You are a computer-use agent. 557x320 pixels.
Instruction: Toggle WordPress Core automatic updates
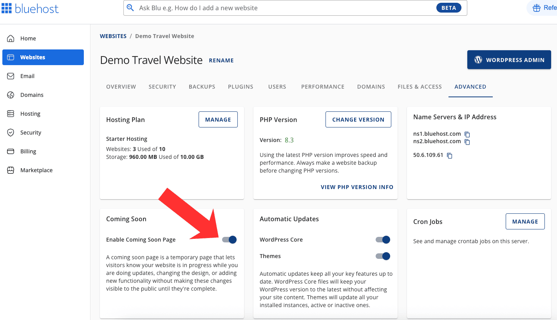click(x=383, y=240)
